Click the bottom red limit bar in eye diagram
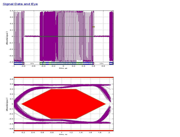The width and height of the screenshot is (180, 137). 64,130
